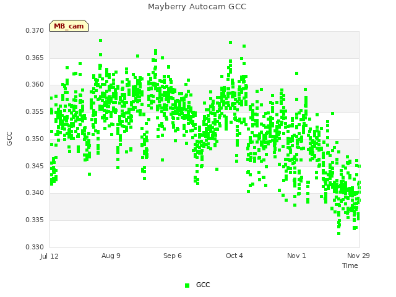Click the chart title Mayberry Autocam GCC
This screenshot has width=396, height=297.
[197, 7]
